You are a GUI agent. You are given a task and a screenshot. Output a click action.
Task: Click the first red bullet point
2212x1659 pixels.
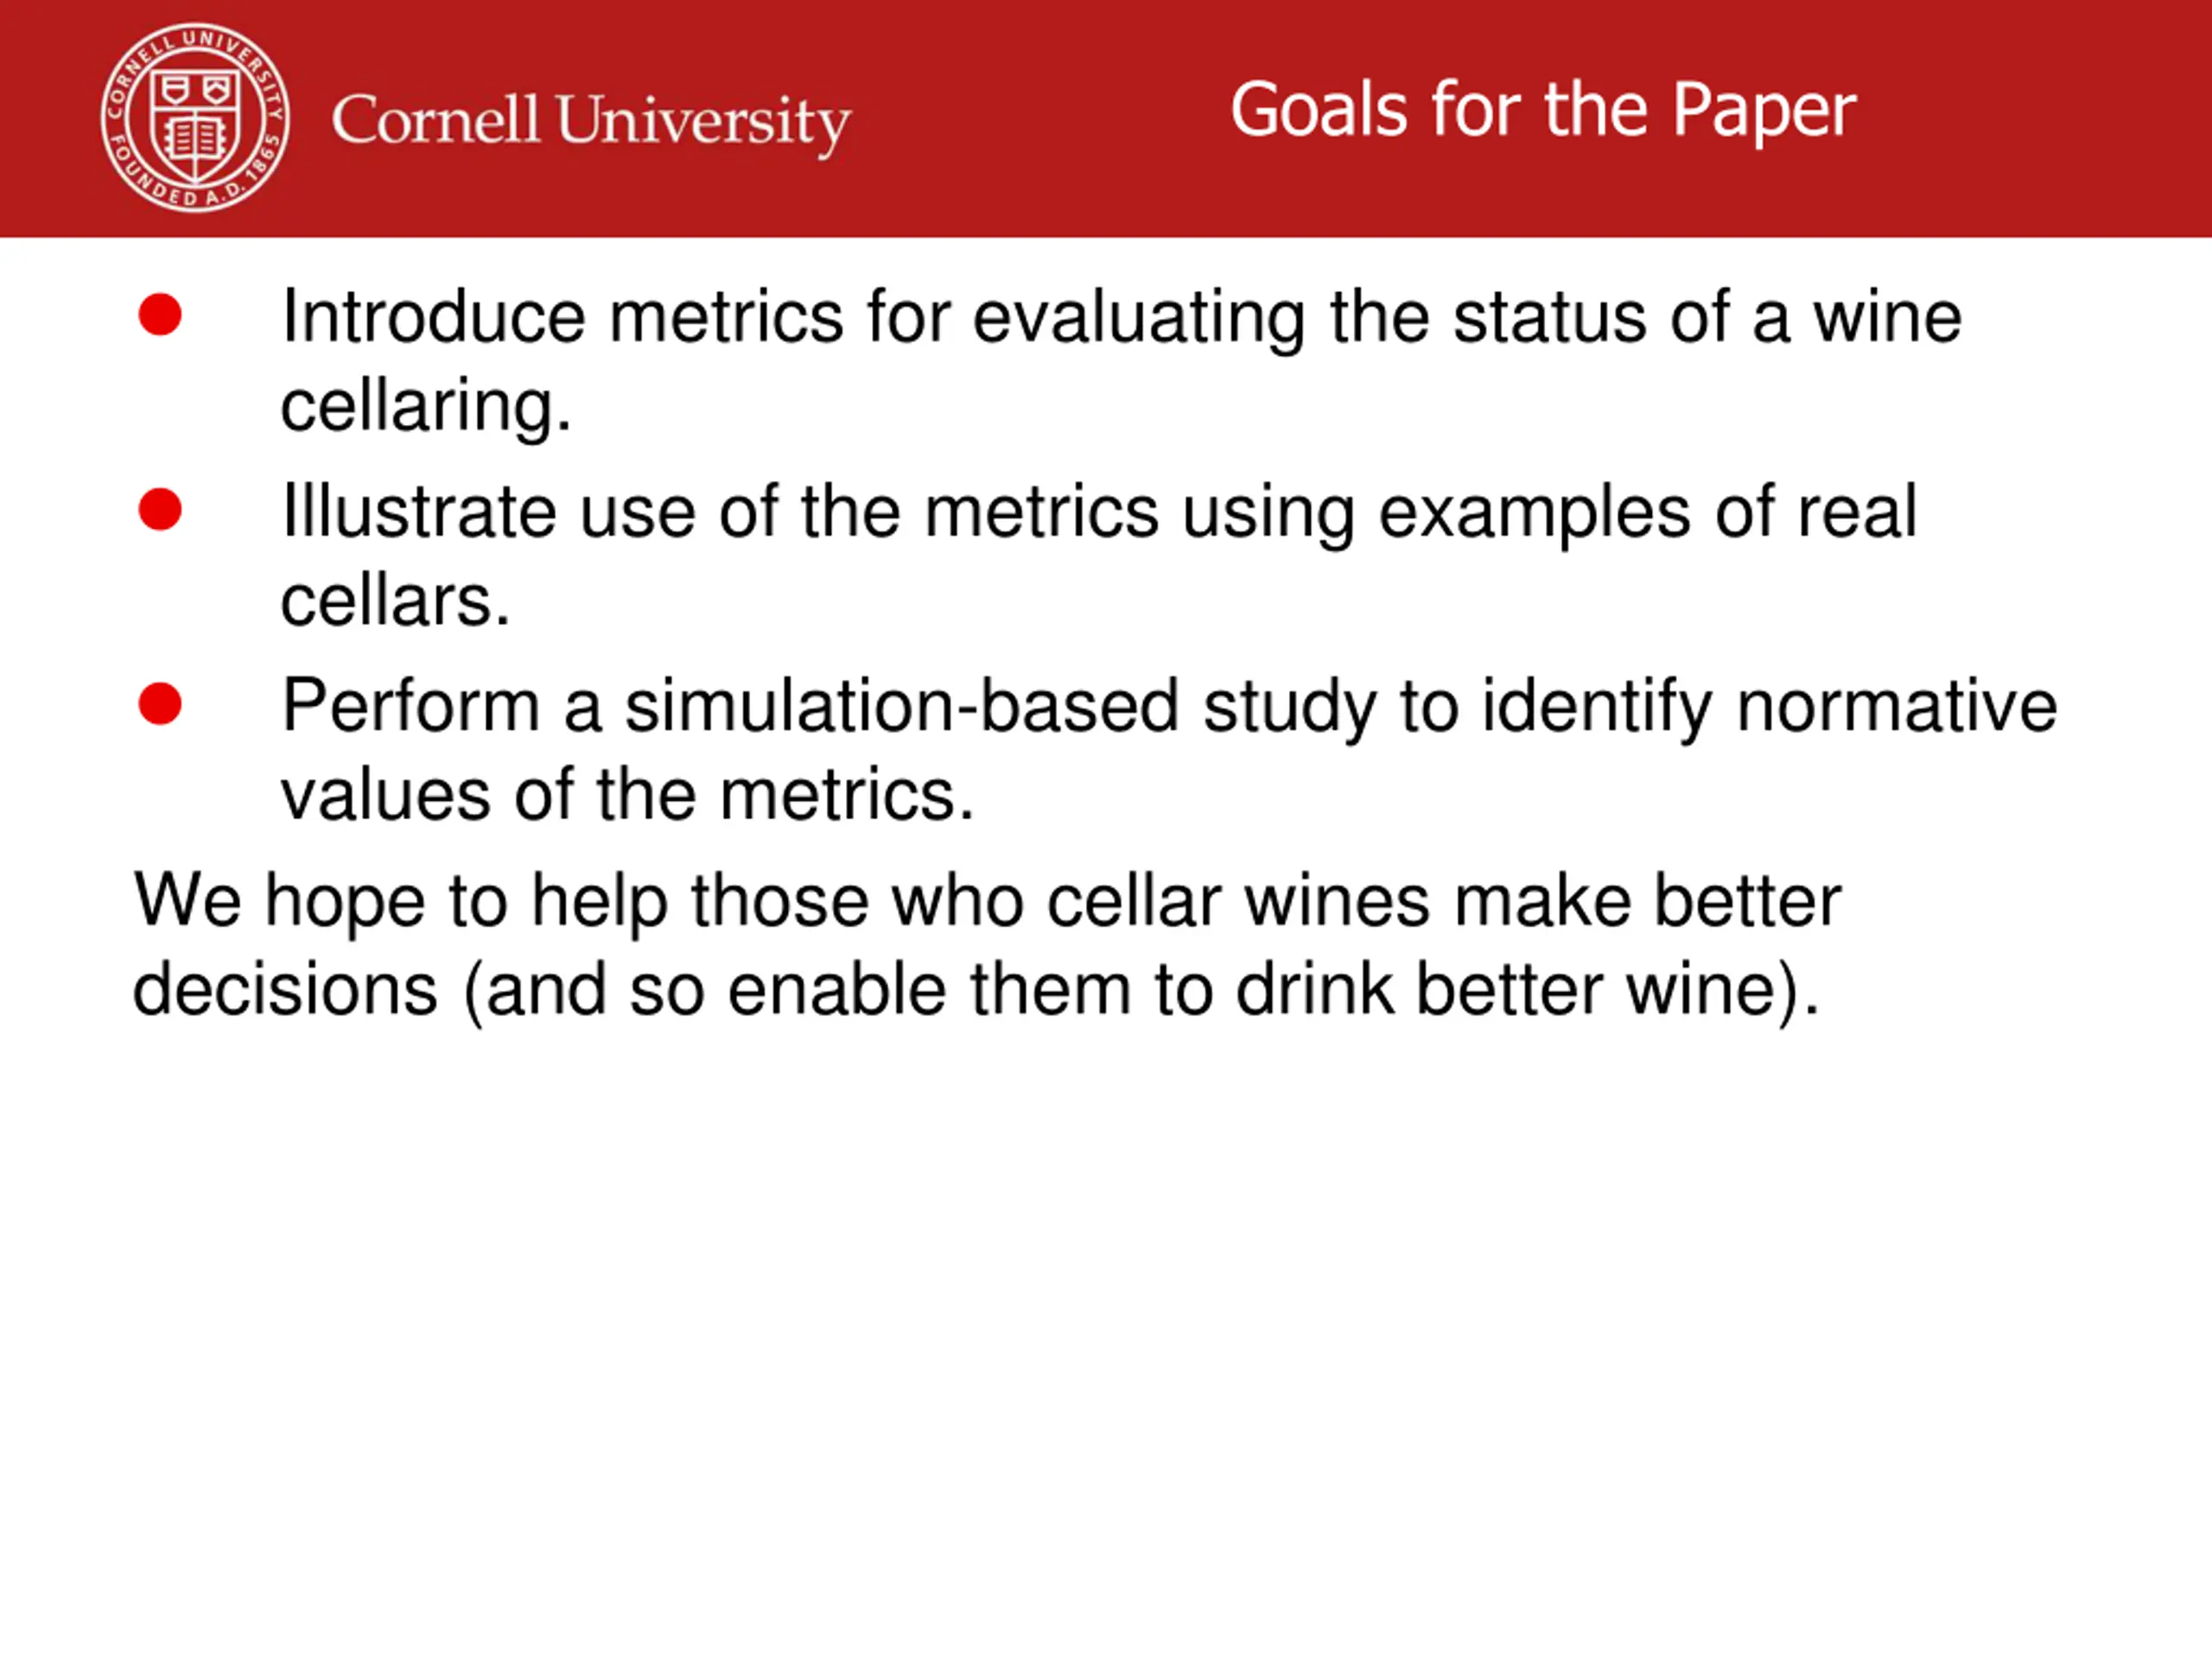coord(160,315)
